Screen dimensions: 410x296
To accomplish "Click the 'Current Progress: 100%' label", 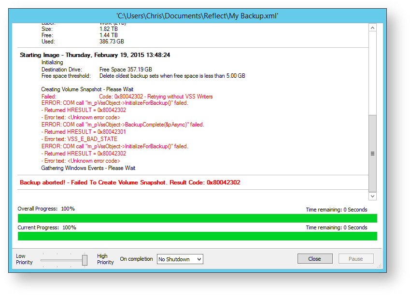I will click(x=47, y=227).
